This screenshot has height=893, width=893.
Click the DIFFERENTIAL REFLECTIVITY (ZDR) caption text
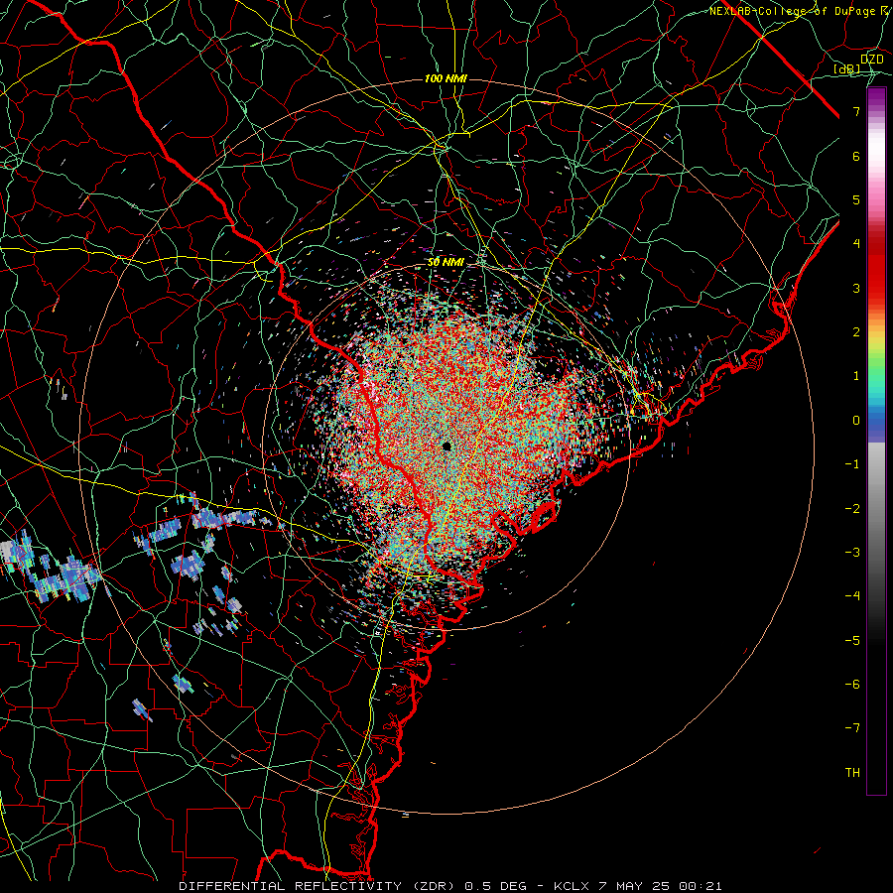coord(317,886)
